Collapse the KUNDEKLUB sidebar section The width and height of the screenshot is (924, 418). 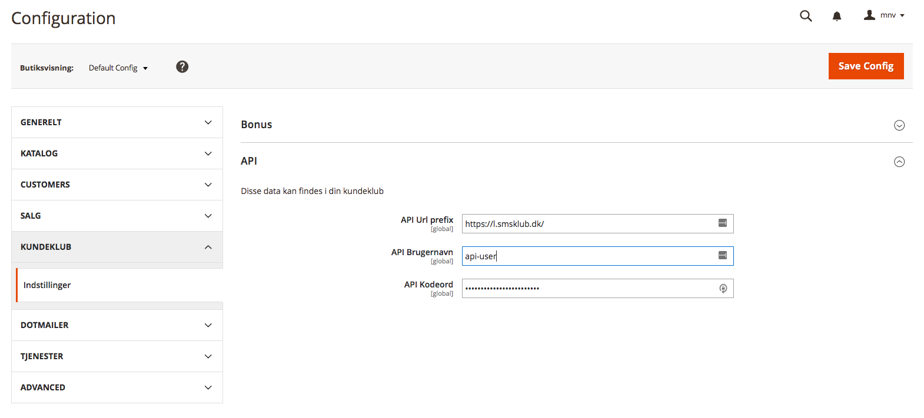point(117,247)
